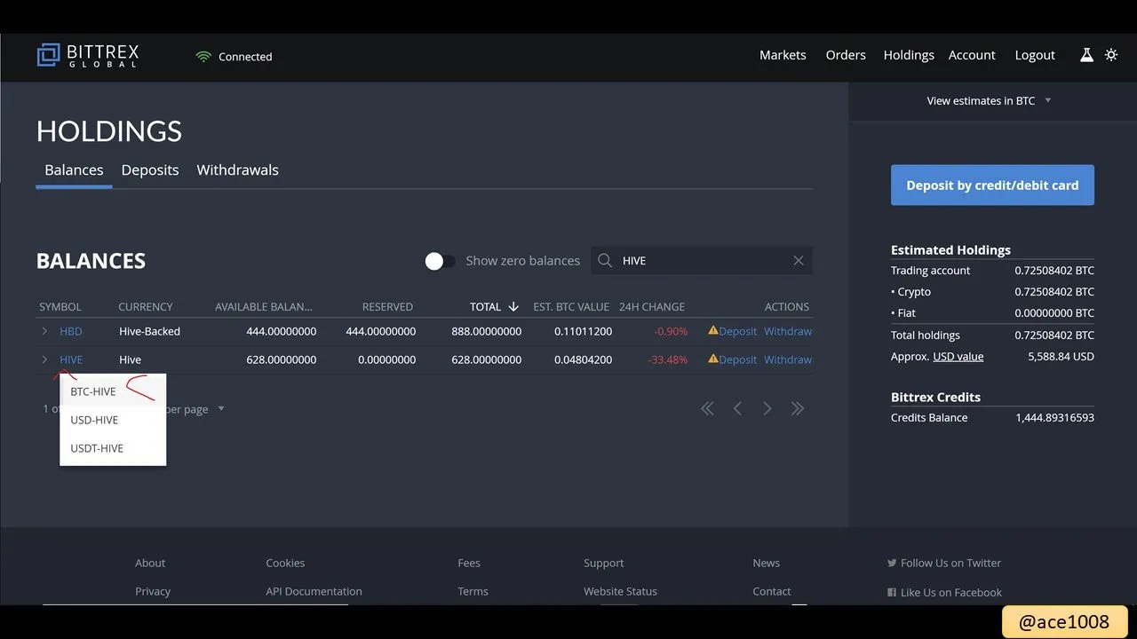The height and width of the screenshot is (639, 1137).
Task: Click the TOTAL sort arrow
Action: (513, 306)
